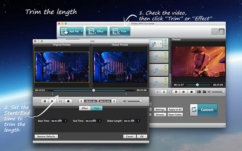Mute audio with the main Preview speaker icon

pos(209,92)
